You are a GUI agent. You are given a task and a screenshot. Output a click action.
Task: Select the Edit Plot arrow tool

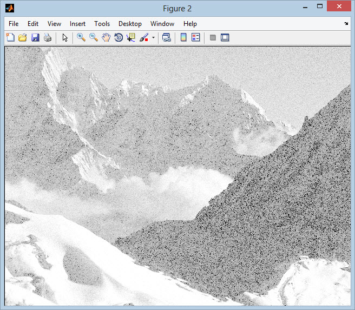point(65,37)
